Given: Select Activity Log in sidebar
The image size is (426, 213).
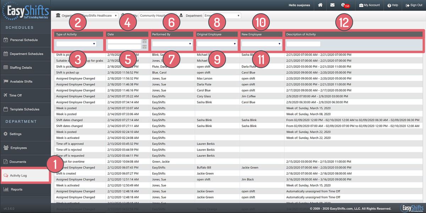Looking at the screenshot, I should click(x=25, y=176).
